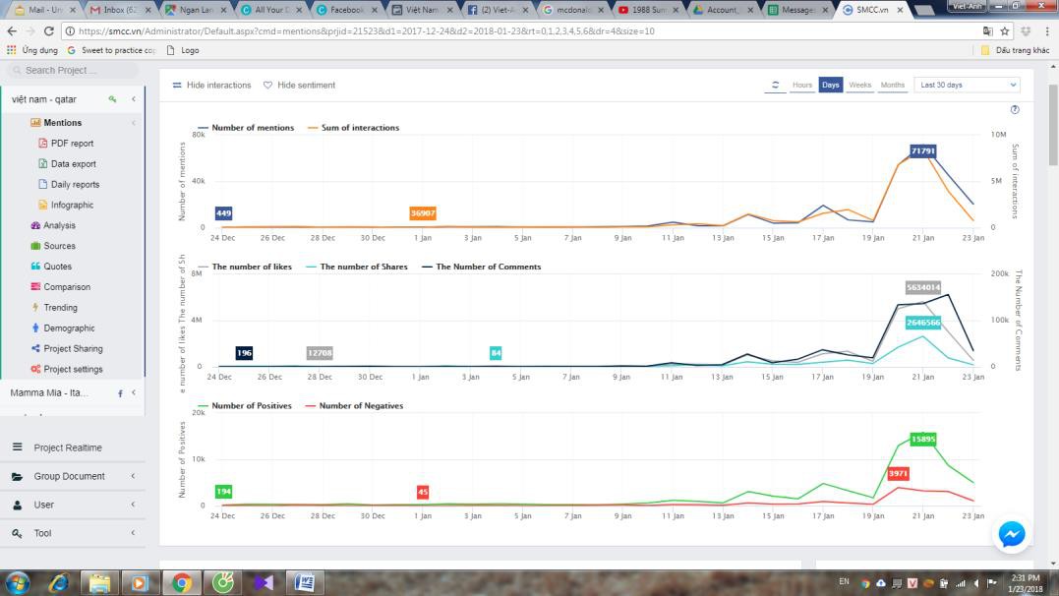Image resolution: width=1059 pixels, height=596 pixels.
Task: Click the Data export icon
Action: 42,164
